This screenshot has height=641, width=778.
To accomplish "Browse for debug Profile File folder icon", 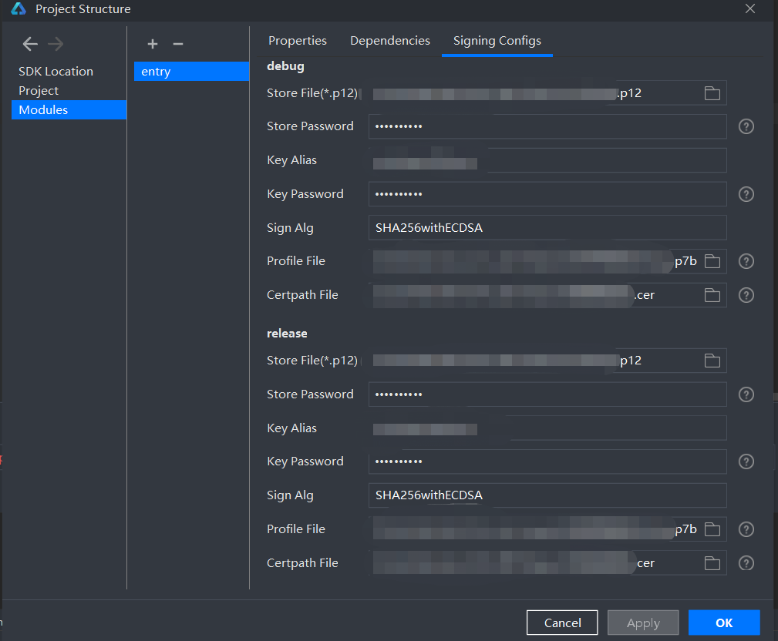I will tap(712, 261).
